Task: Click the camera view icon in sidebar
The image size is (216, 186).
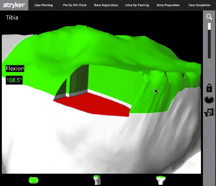Action: 209,112
